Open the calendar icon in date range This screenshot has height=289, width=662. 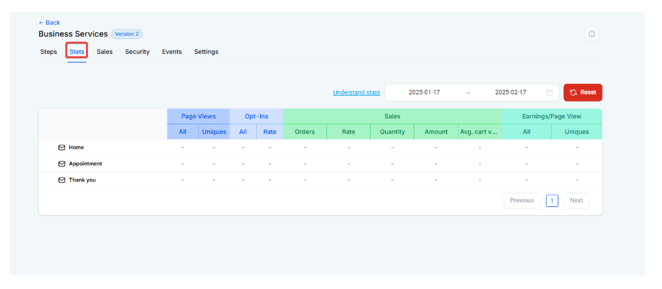click(549, 92)
